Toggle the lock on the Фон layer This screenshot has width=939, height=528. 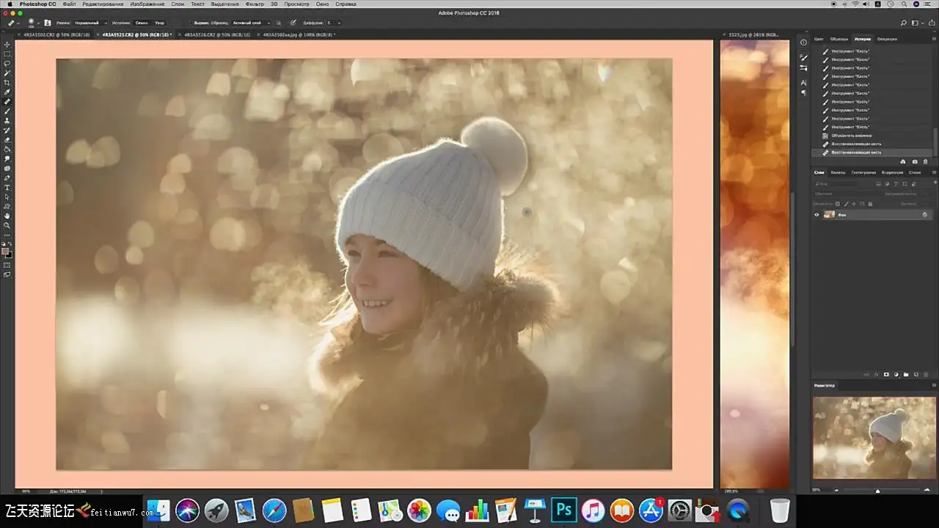[924, 215]
